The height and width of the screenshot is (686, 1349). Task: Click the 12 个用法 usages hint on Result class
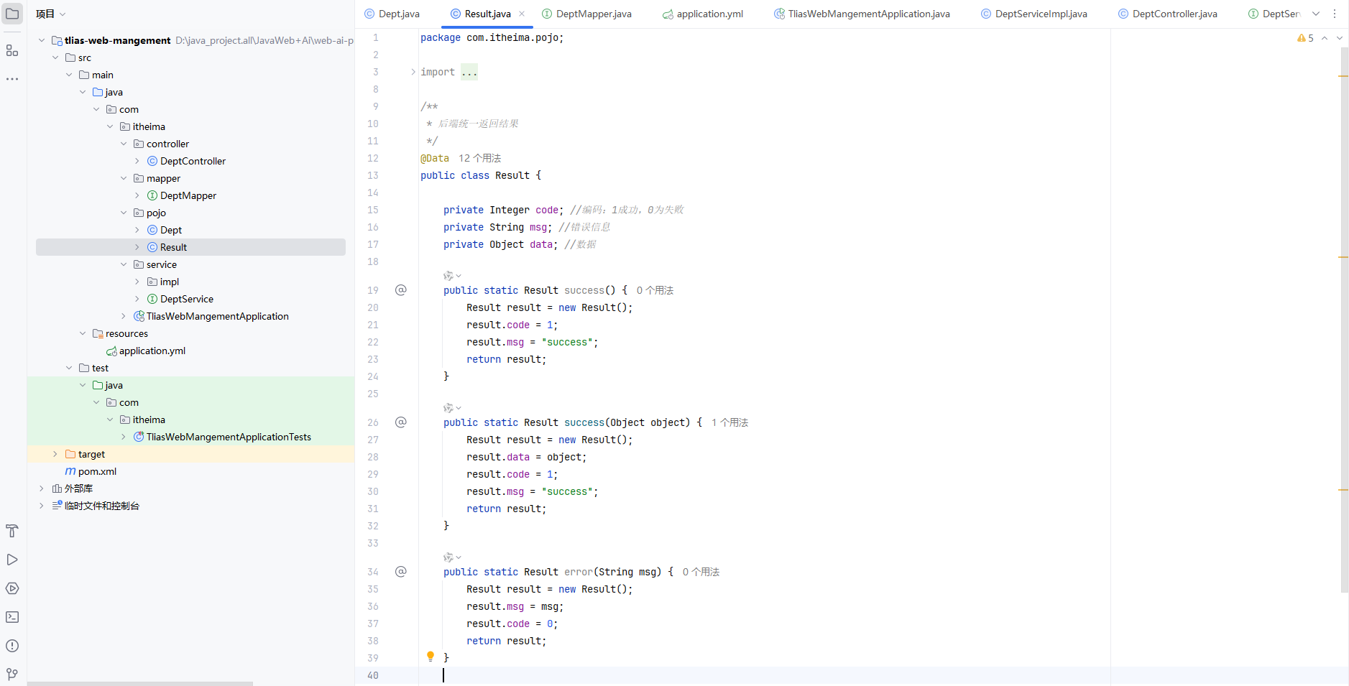[480, 158]
